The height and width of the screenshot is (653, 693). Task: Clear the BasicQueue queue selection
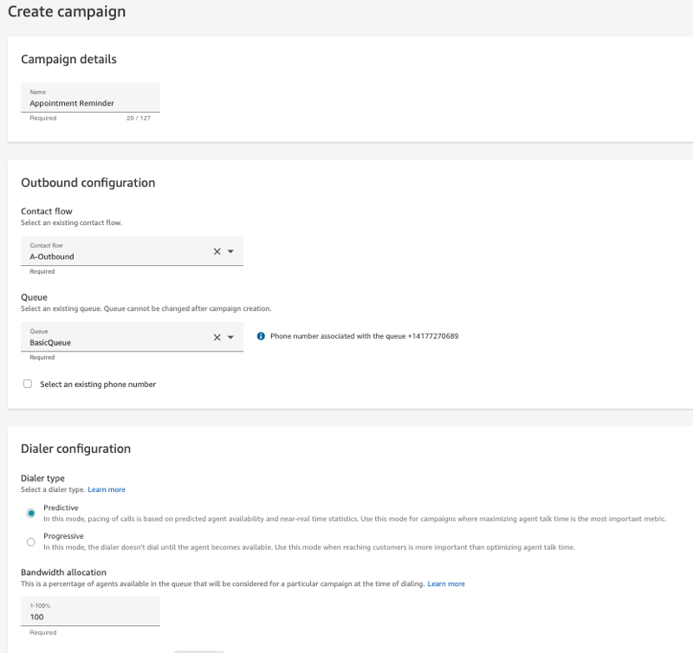pyautogui.click(x=217, y=337)
